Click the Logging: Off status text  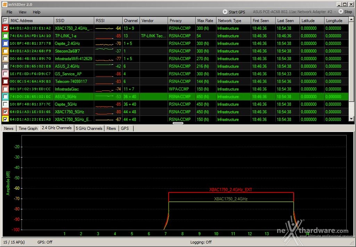201,242
